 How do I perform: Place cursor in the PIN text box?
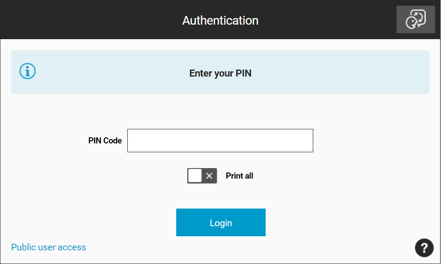[x=220, y=140]
